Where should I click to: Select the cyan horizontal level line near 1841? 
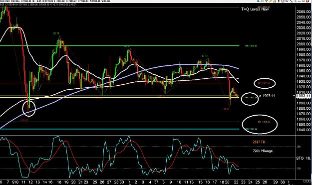tap(119, 129)
